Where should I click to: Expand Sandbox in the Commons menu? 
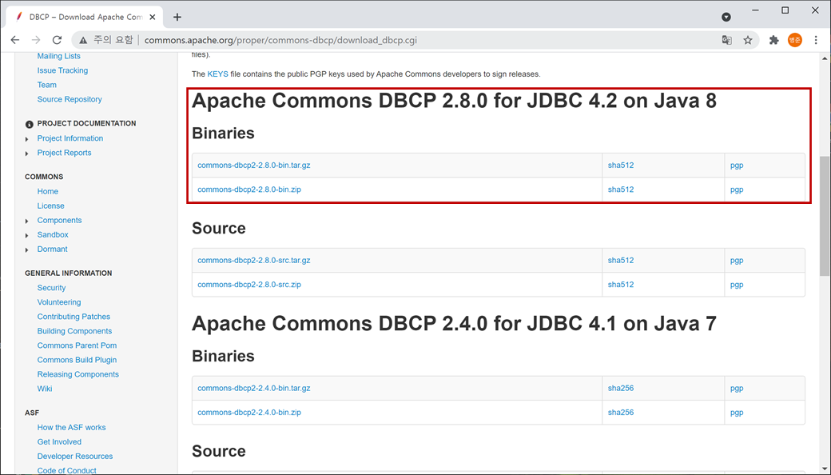point(27,235)
